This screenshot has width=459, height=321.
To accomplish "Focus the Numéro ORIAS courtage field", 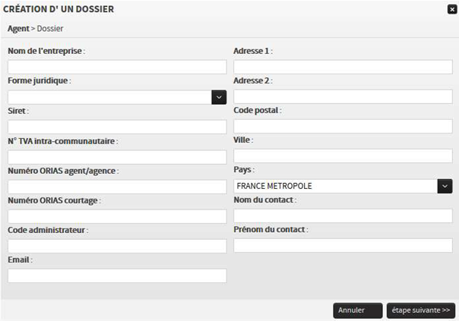I will [117, 216].
